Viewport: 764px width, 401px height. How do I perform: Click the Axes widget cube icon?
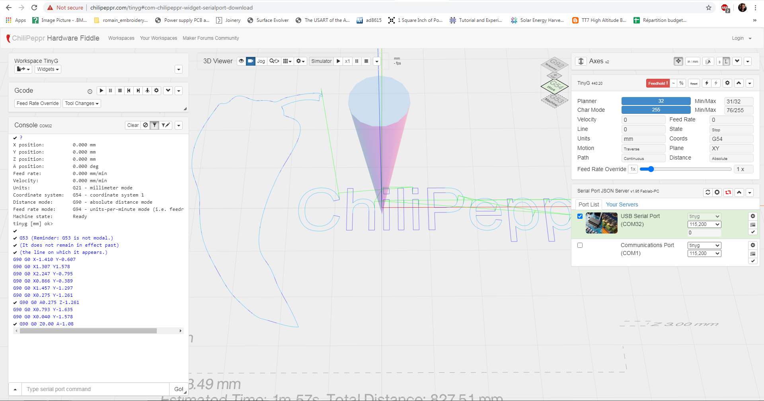(x=581, y=61)
